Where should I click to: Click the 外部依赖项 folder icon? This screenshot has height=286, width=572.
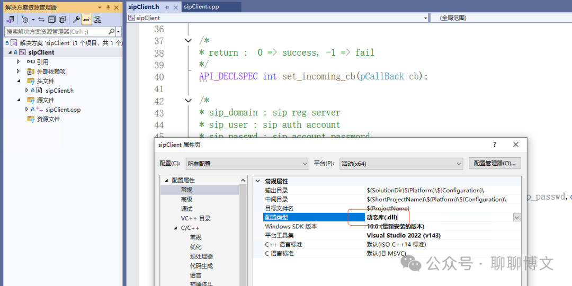pyautogui.click(x=31, y=71)
